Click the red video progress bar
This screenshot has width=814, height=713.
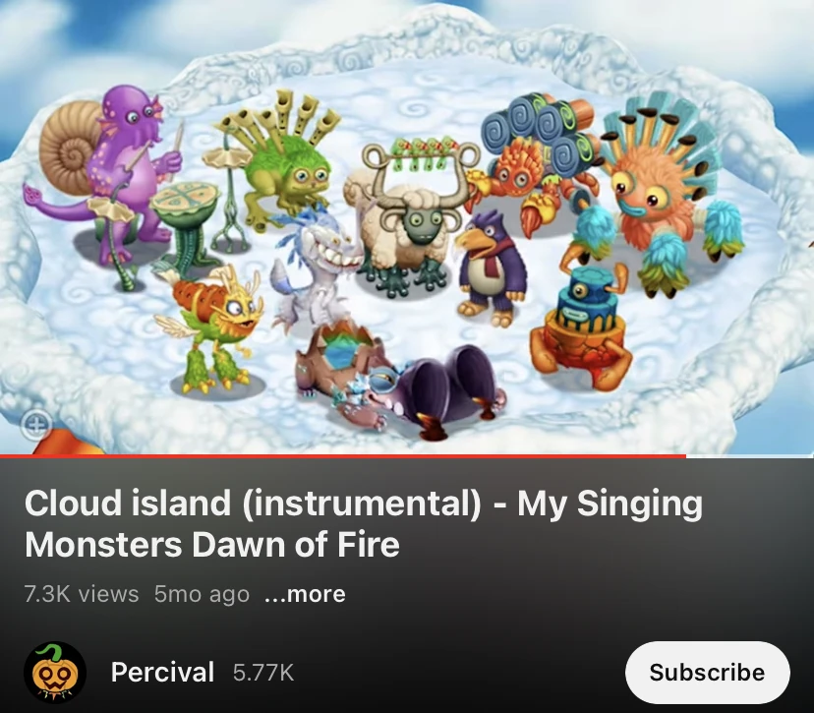(343, 456)
